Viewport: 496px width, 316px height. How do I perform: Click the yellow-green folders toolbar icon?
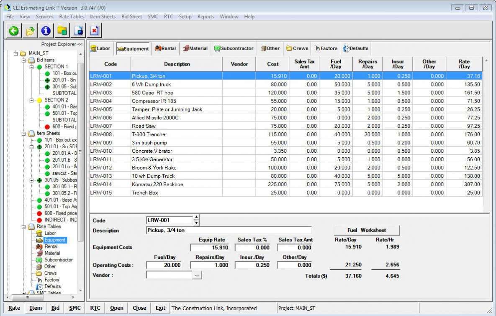coord(62,30)
